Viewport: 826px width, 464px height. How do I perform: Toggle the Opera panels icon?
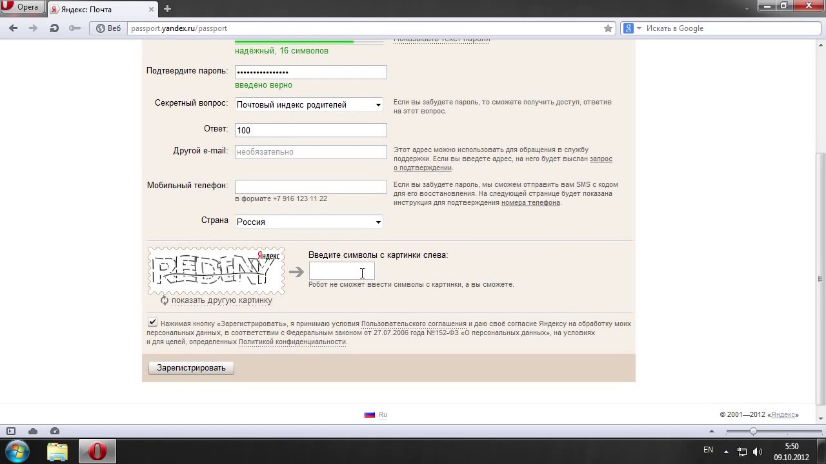point(10,431)
